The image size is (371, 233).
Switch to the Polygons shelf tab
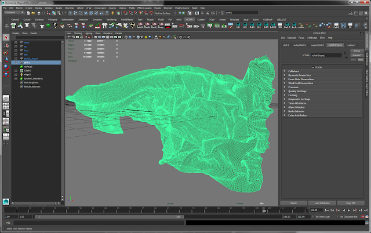[x=53, y=20]
